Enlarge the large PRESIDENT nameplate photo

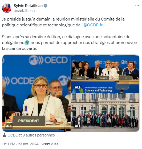pos(36,93)
